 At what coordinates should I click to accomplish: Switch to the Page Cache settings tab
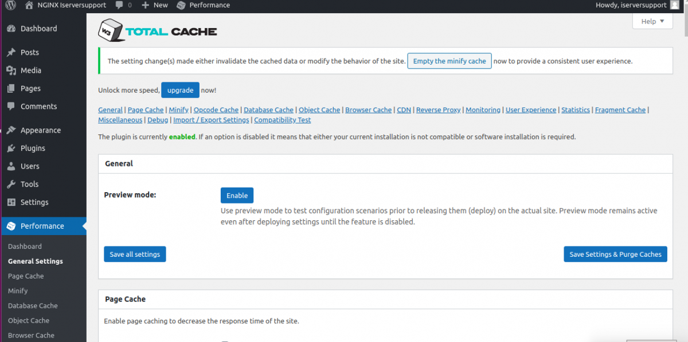[x=145, y=109]
